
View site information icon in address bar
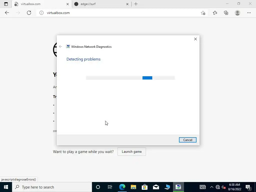(41, 13)
